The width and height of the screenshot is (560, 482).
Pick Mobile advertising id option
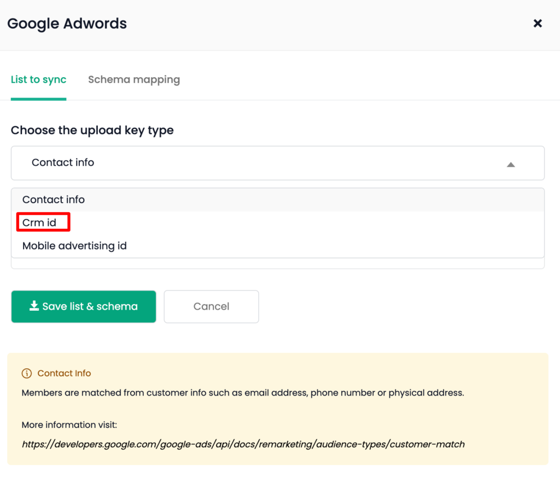(x=277, y=246)
